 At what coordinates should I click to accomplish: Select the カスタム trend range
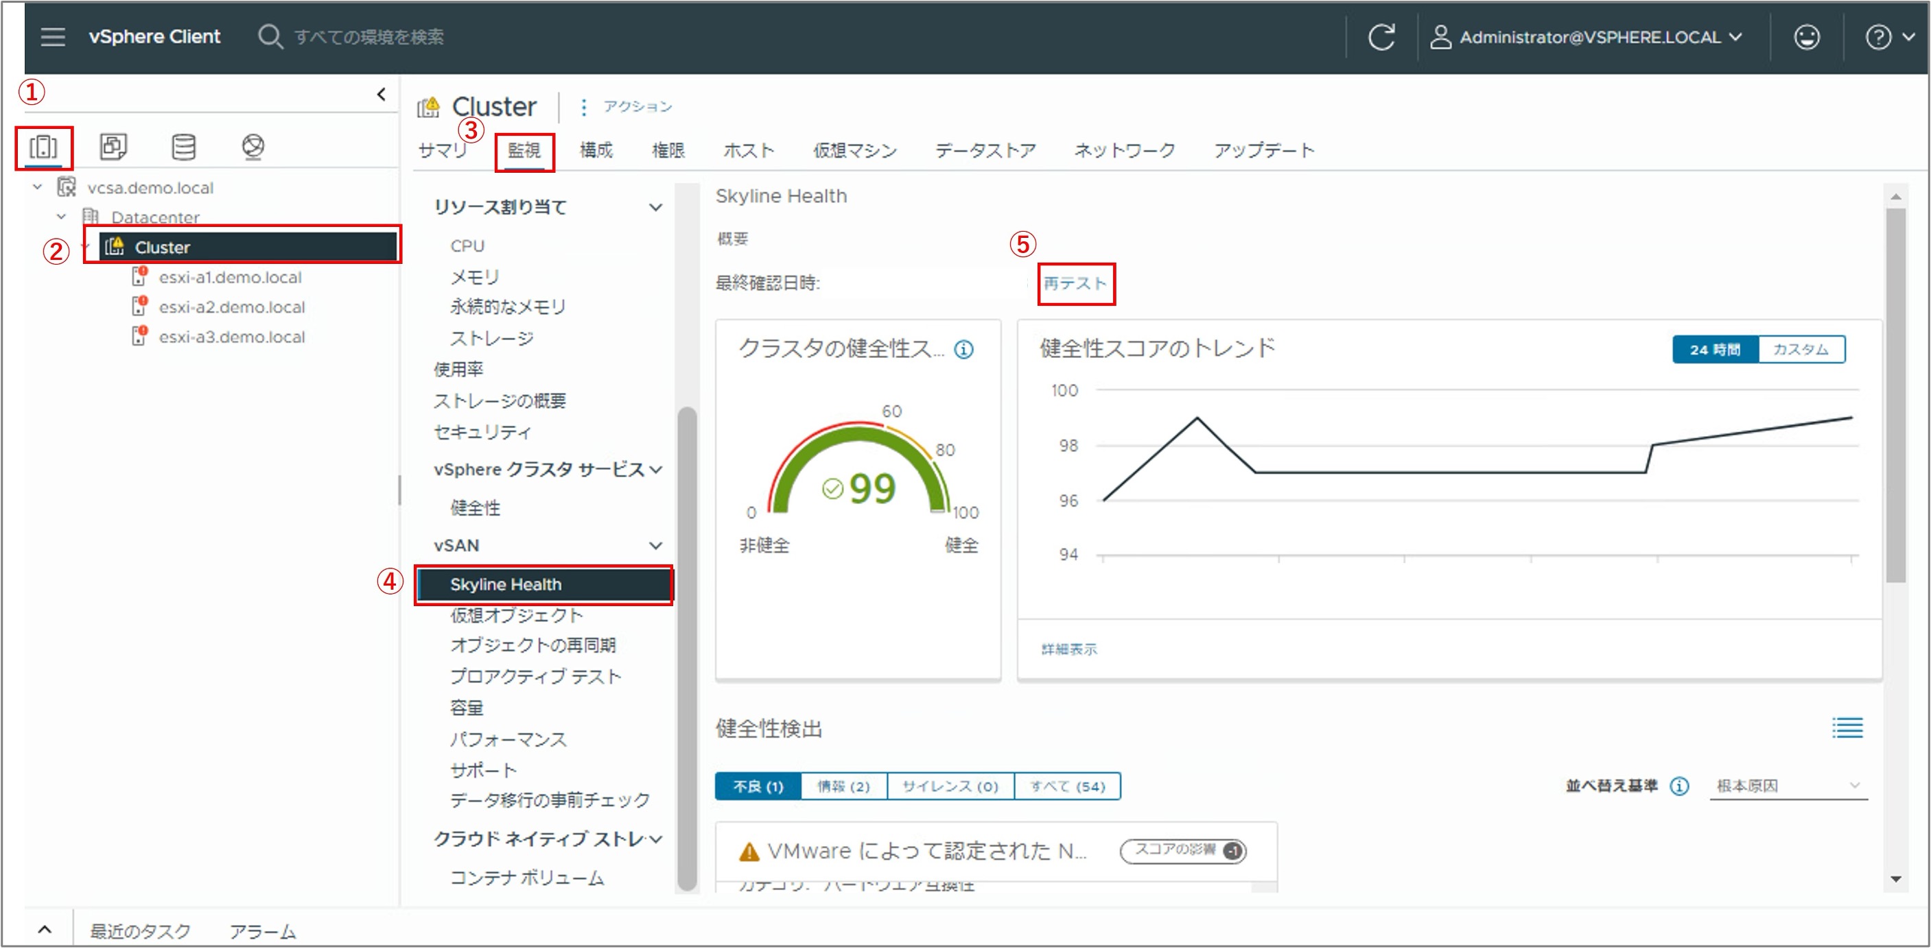(1801, 350)
